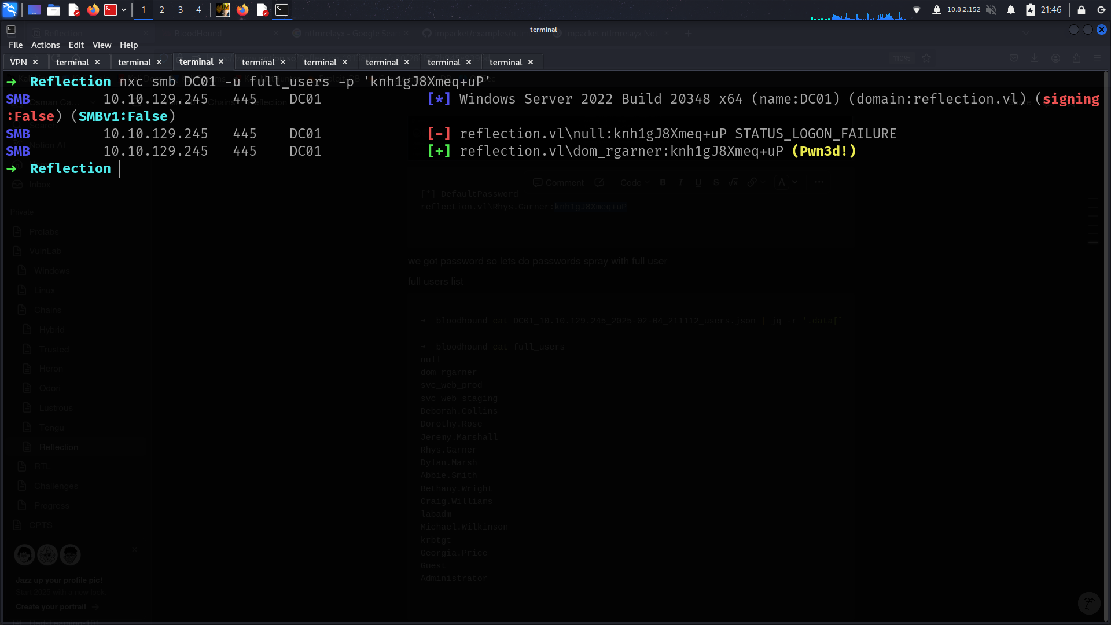Click the (Pwn3d!) result text
The image size is (1111, 625).
(824, 151)
